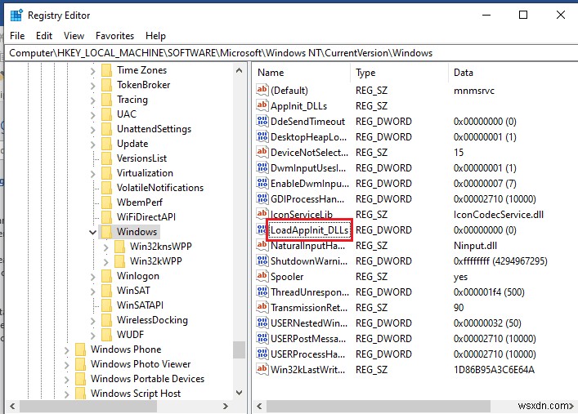The image size is (578, 414).
Task: Click the 0xffffffff (4294967295) data cell
Action: 500,261
